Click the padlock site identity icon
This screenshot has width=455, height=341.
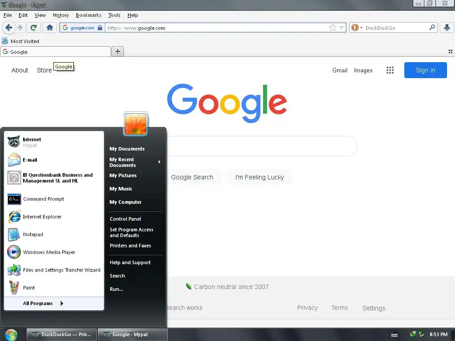100,28
